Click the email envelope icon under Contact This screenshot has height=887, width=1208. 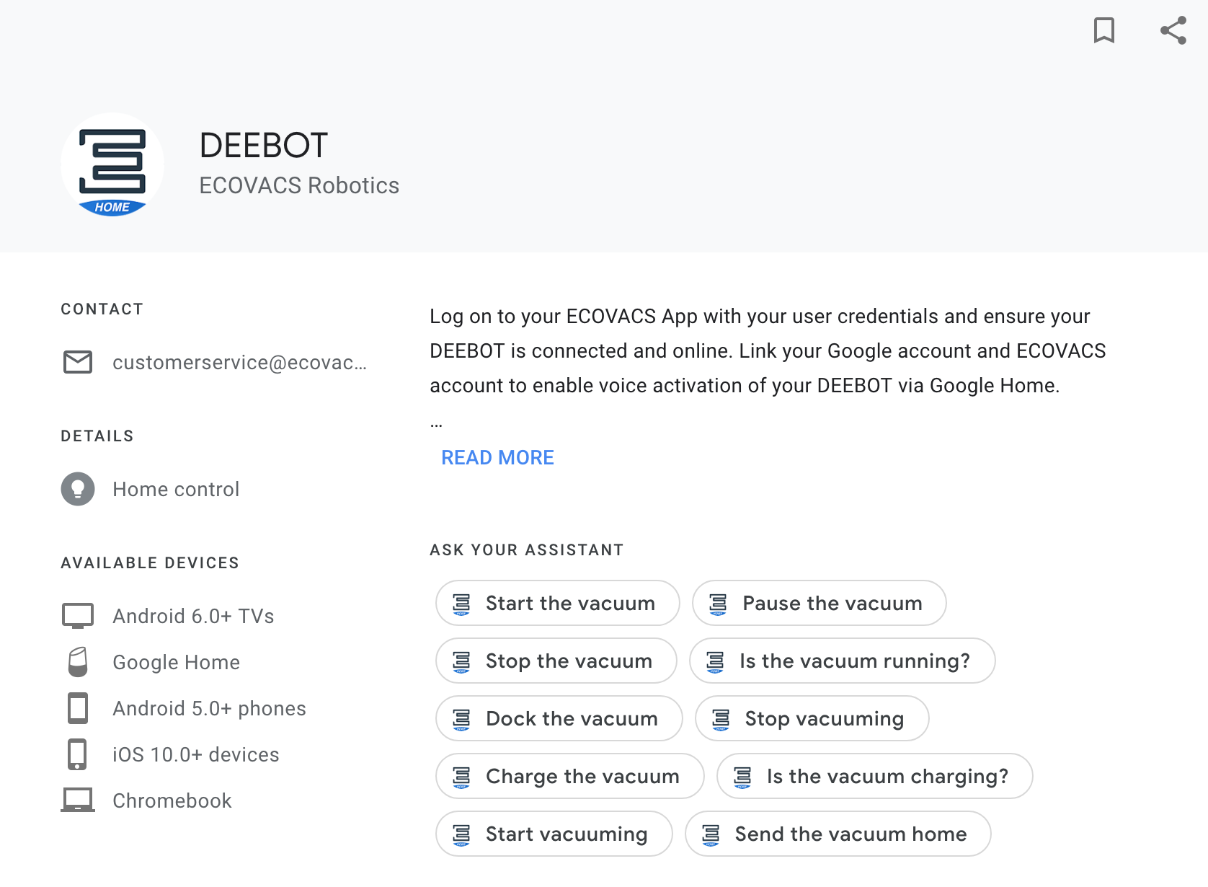click(x=78, y=362)
